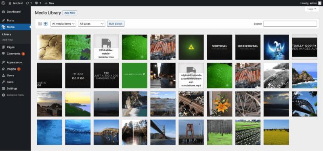The image size is (323, 151).
Task: Select the yellow field thumbnail
Action: point(276,132)
